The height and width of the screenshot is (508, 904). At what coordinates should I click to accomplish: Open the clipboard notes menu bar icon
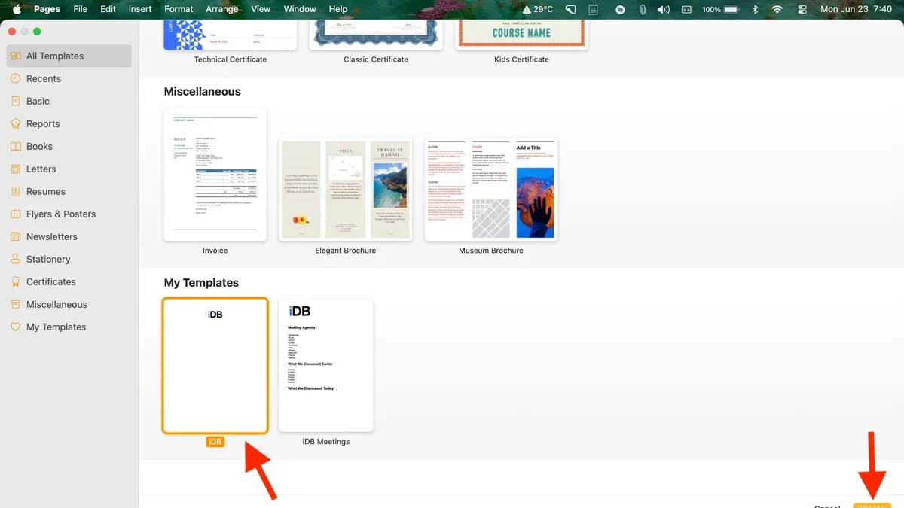pos(594,9)
